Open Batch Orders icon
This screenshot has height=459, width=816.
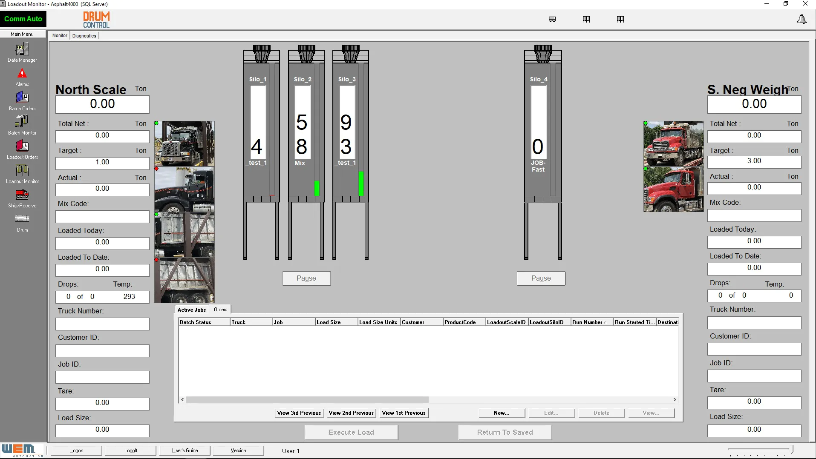pyautogui.click(x=22, y=101)
